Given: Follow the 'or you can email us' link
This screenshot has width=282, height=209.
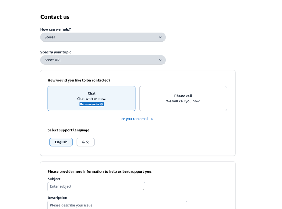Looking at the screenshot, I should (137, 119).
